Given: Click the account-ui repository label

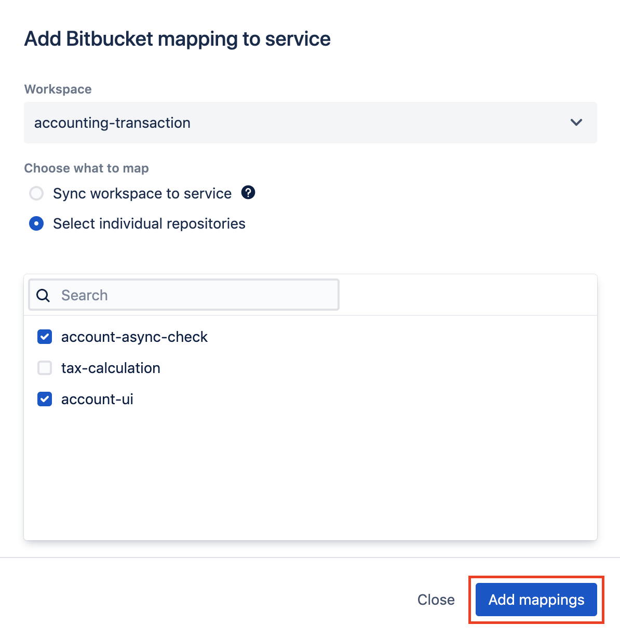Looking at the screenshot, I should 97,400.
